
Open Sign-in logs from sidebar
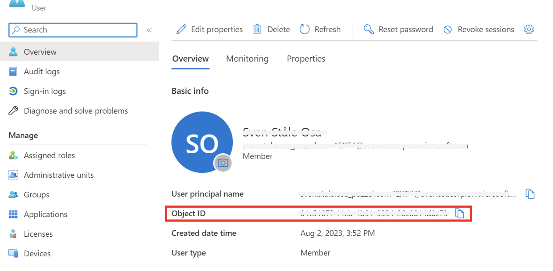(45, 91)
